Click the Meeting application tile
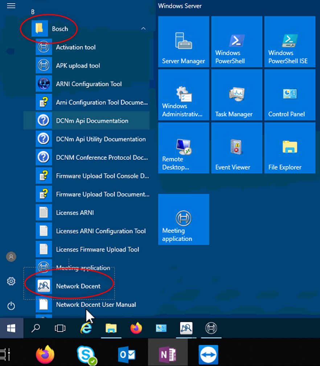 (x=184, y=219)
